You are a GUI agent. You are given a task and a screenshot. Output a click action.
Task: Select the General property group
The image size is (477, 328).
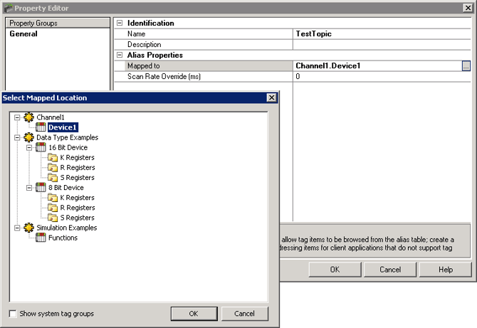click(x=23, y=33)
